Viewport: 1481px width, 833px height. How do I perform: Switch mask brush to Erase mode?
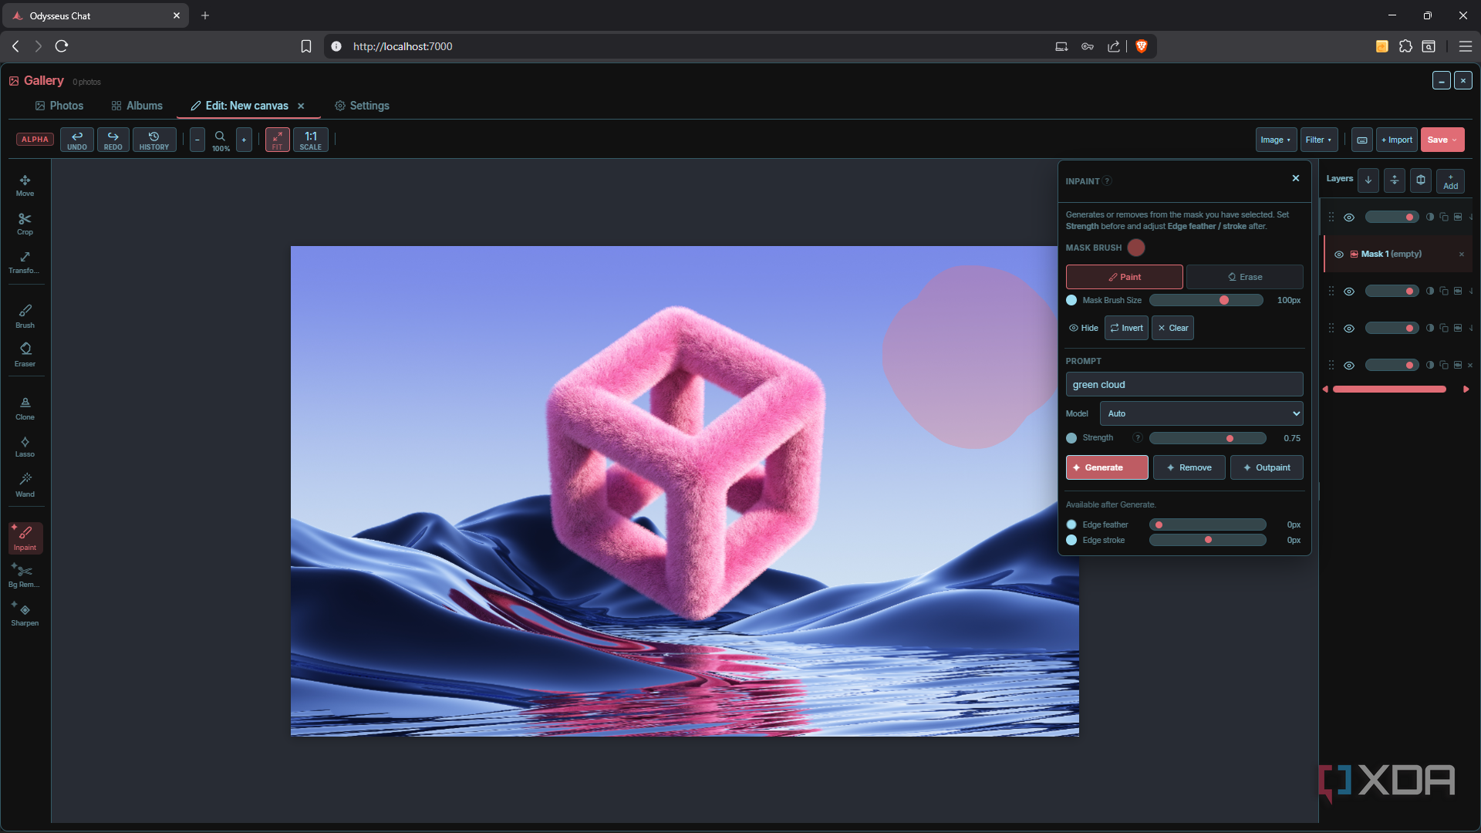(x=1245, y=277)
